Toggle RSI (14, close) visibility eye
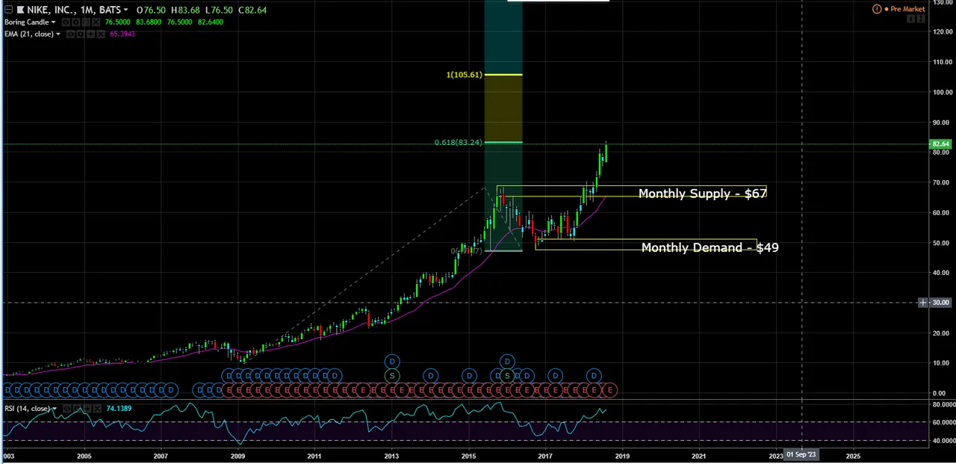Screen dimensions: 956x464 (x=67, y=409)
